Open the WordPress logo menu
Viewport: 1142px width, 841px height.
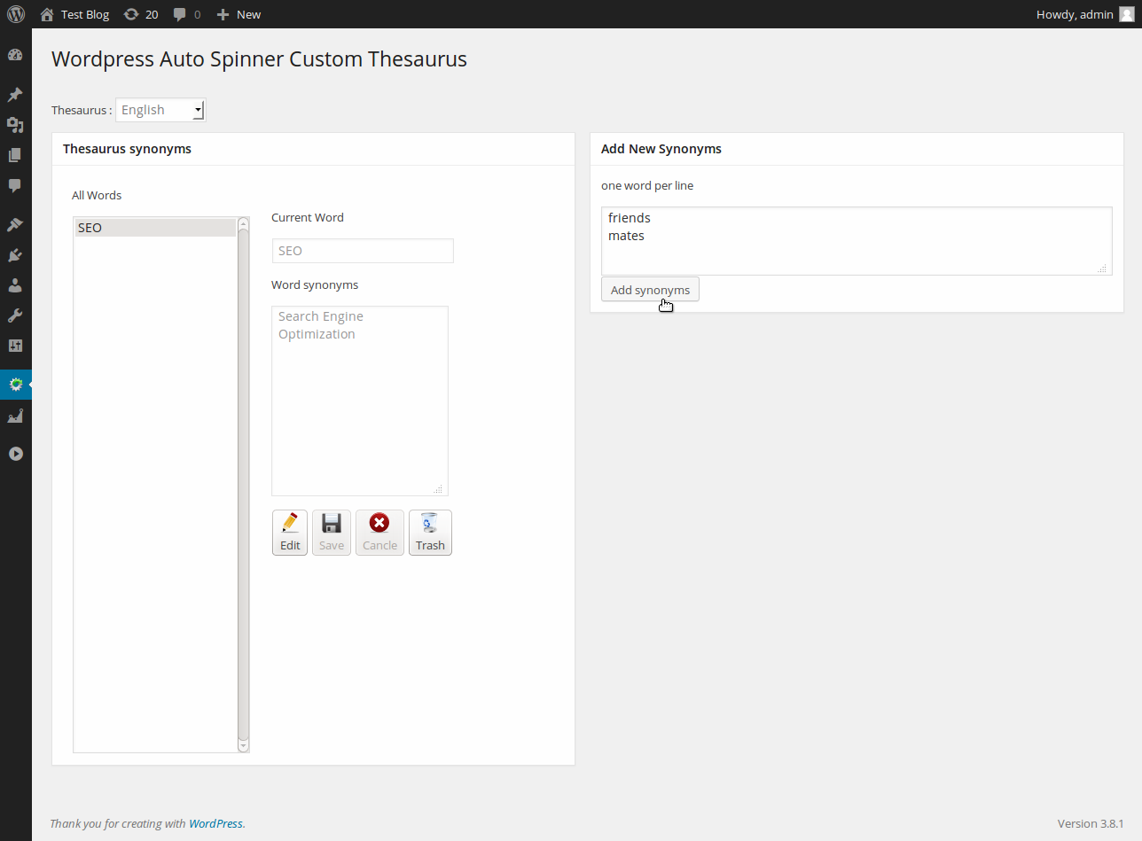click(x=16, y=14)
